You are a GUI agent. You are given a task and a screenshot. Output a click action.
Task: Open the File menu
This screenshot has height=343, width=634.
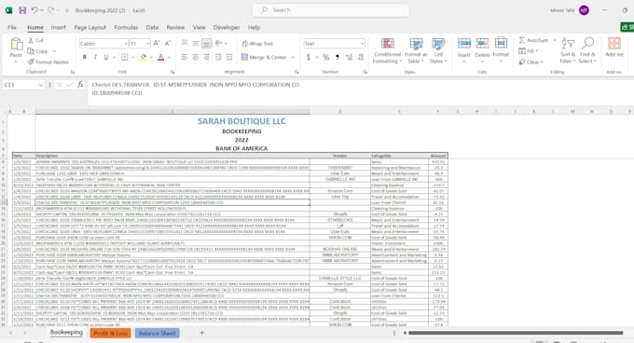tap(12, 27)
